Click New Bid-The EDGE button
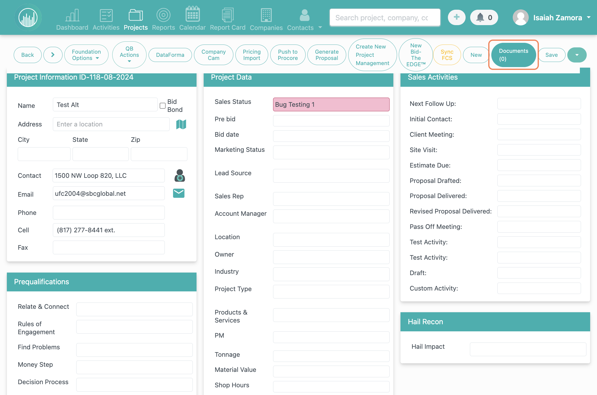Screen dimensions: 597x395 416,55
